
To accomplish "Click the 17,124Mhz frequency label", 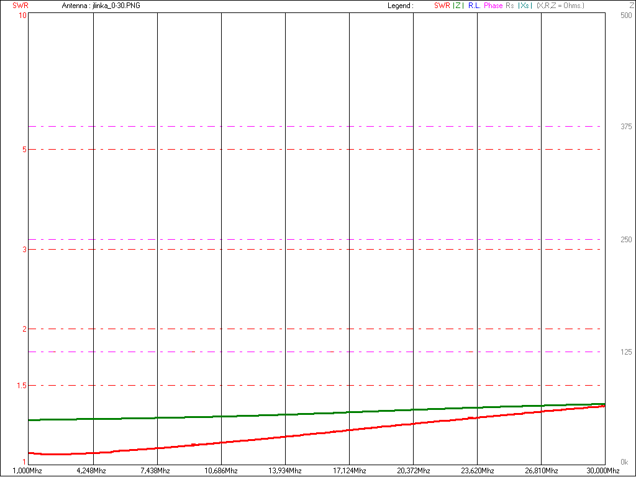I will pos(349,471).
